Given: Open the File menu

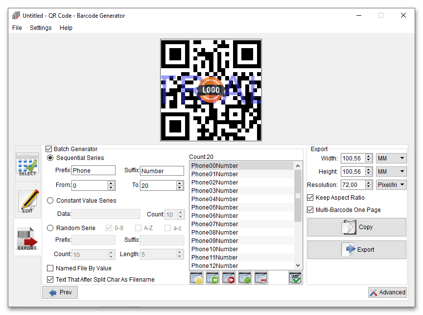Looking at the screenshot, I should 17,28.
